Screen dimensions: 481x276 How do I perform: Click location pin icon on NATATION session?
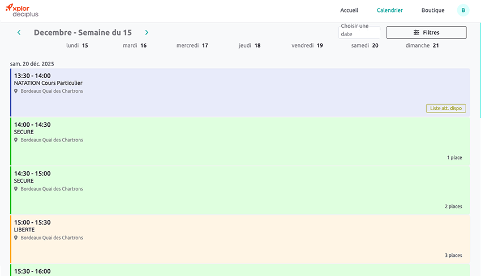(16, 91)
